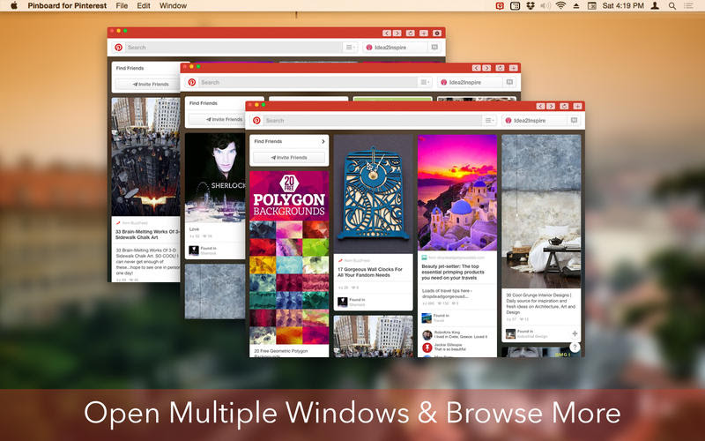The image size is (705, 441).
Task: Open notifications icon in the middle window
Action: tap(509, 82)
